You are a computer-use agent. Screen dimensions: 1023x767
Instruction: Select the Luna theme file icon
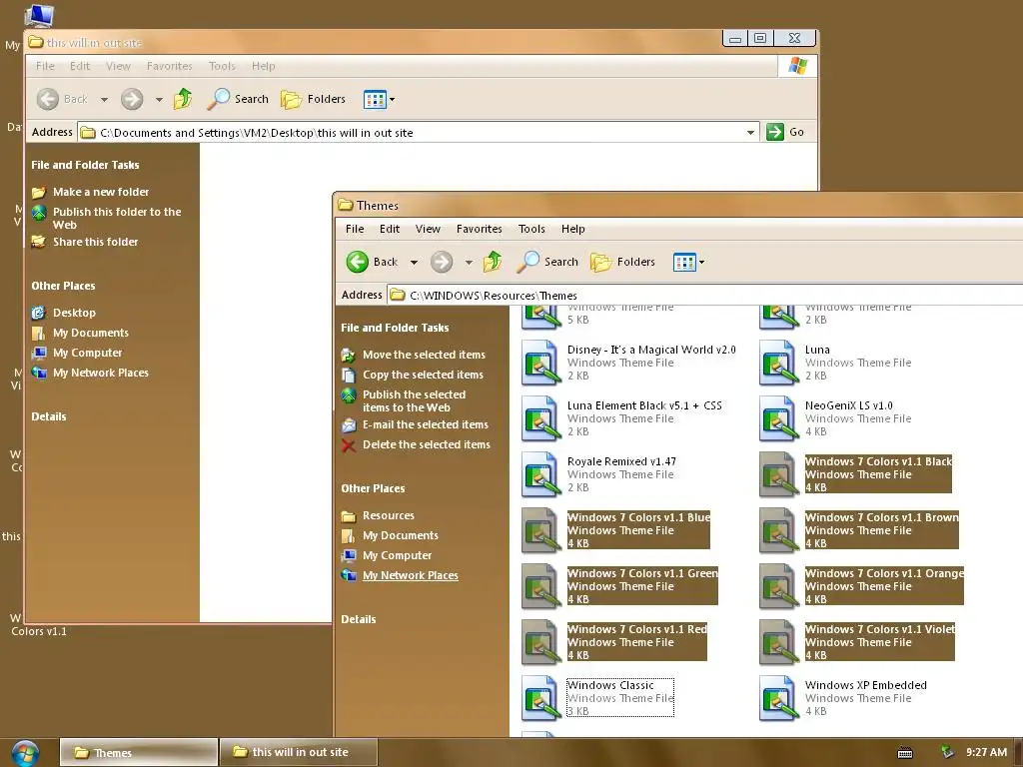(778, 363)
